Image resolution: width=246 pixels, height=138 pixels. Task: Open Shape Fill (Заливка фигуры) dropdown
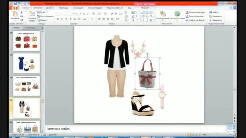(x=196, y=12)
